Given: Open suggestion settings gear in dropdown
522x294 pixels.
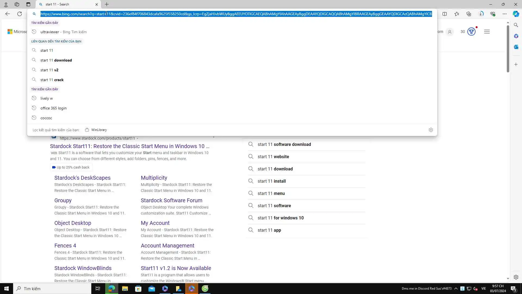Looking at the screenshot, I should tap(431, 130).
